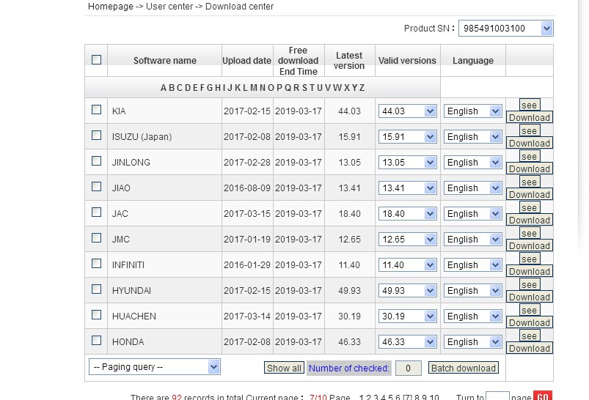Open JMC version dropdown 12.65
This screenshot has height=400, width=589.
click(408, 240)
